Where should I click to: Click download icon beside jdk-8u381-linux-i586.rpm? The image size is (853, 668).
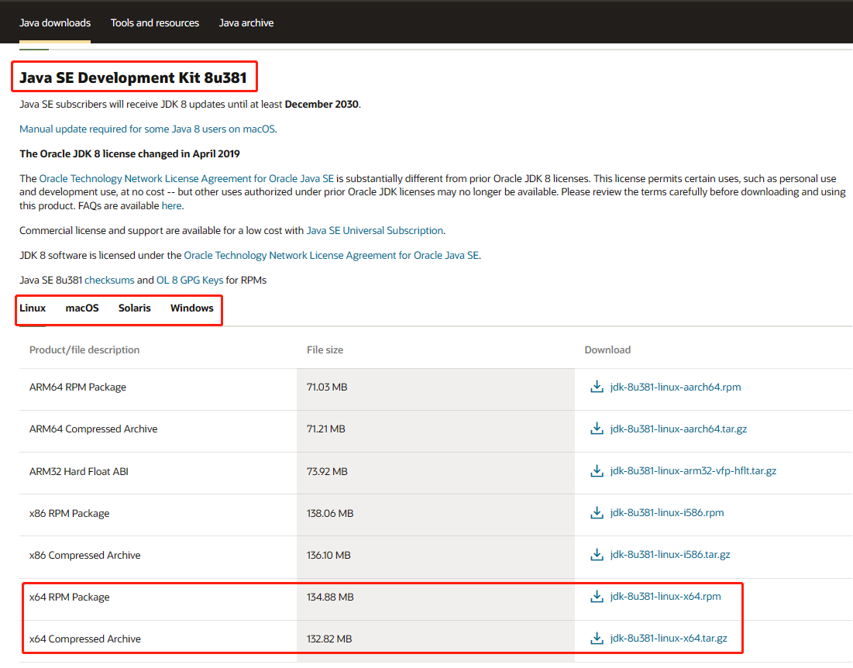click(x=597, y=512)
